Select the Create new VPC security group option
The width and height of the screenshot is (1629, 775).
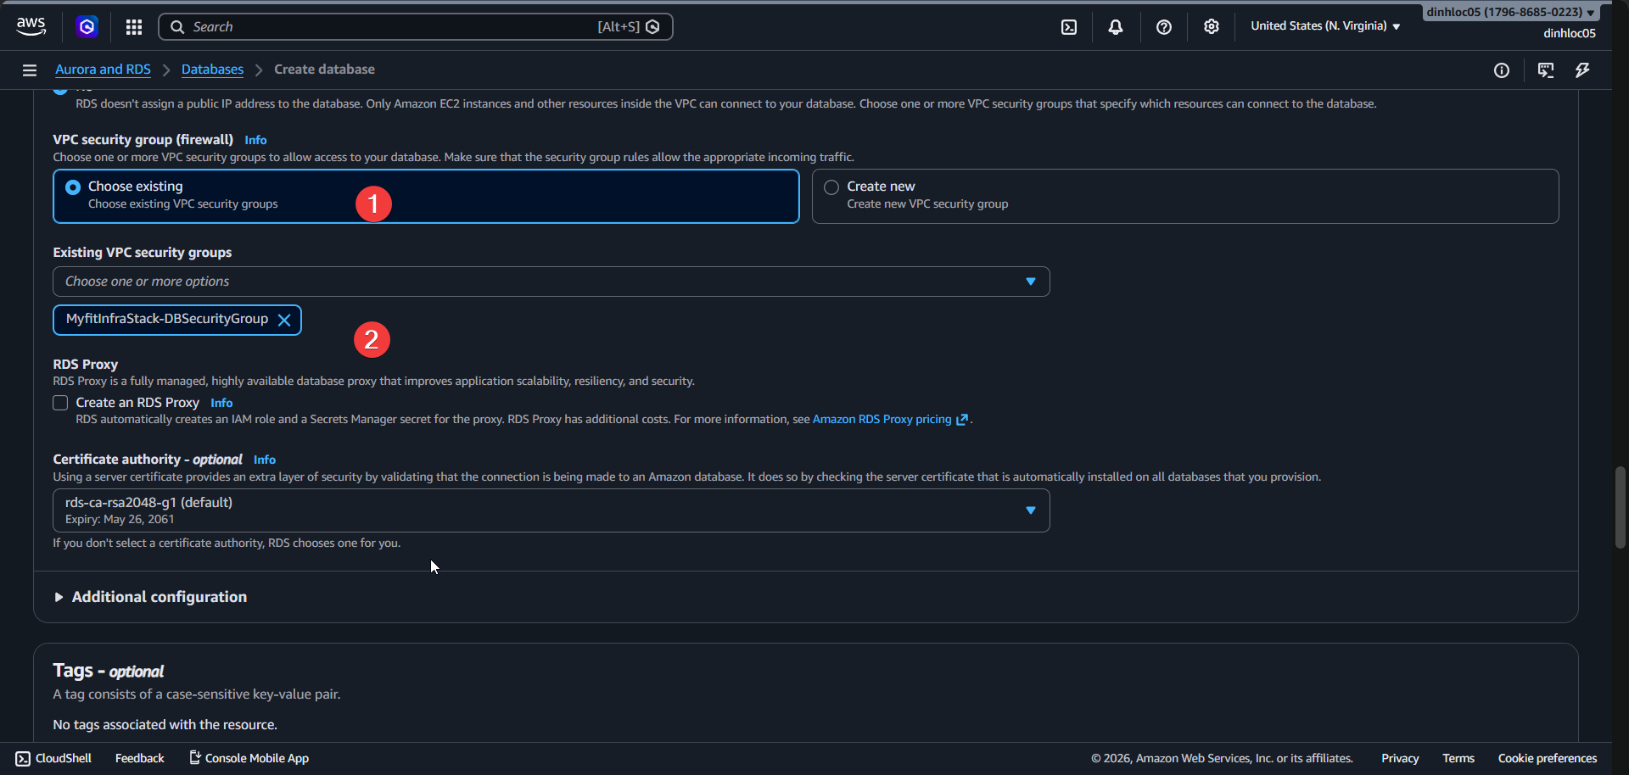pyautogui.click(x=831, y=187)
